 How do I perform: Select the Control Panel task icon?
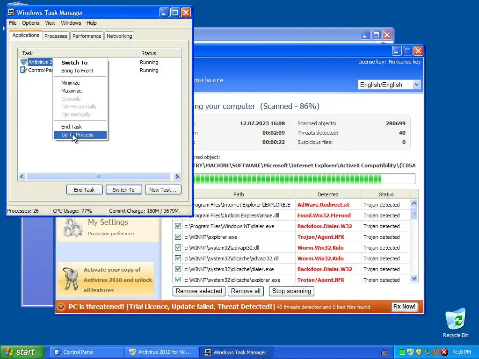point(23,70)
